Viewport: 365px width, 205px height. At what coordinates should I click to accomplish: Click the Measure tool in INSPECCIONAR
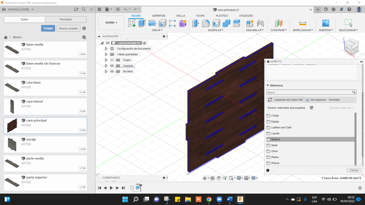302,23
